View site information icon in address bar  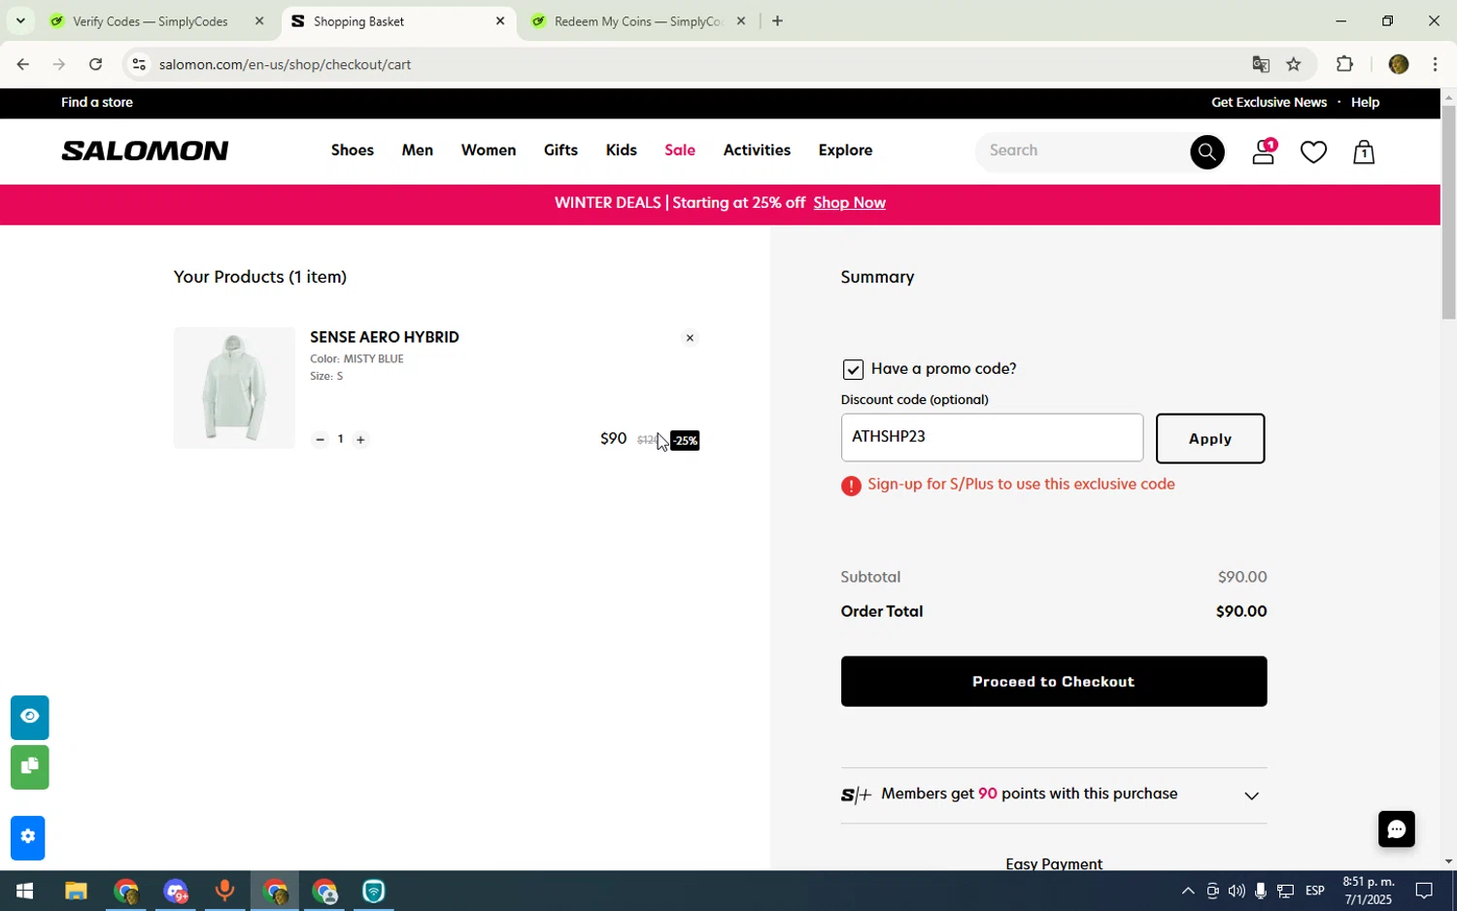139,64
